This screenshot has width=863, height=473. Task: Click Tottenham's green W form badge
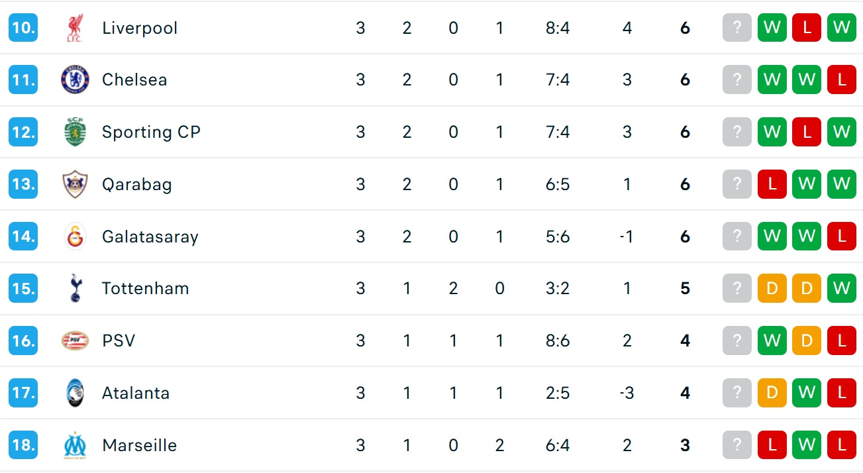coord(841,288)
